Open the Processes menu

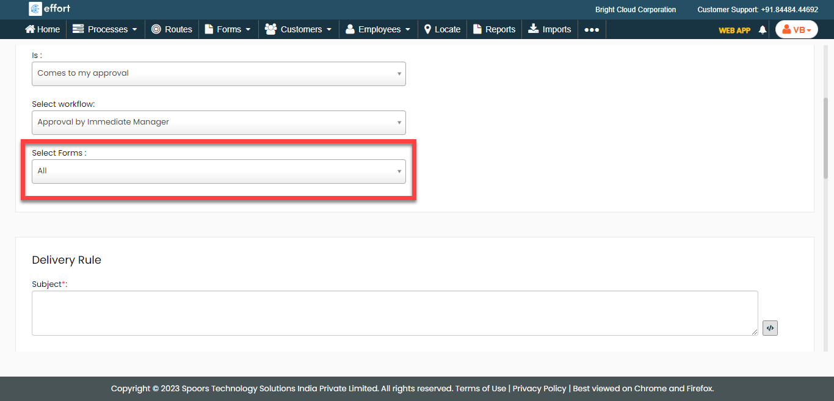pos(105,29)
